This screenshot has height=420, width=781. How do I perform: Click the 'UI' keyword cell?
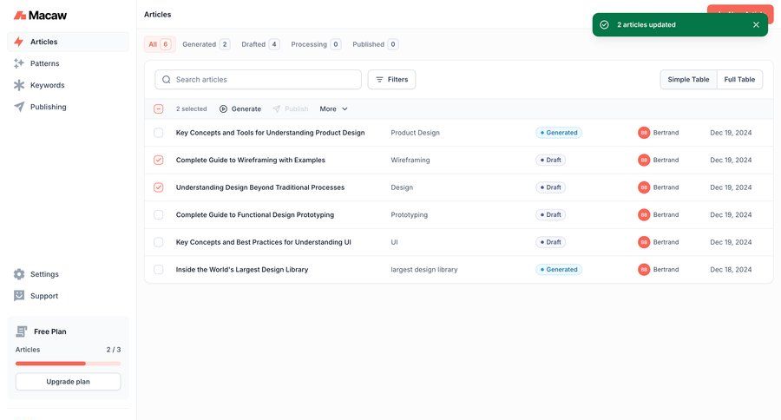(395, 242)
